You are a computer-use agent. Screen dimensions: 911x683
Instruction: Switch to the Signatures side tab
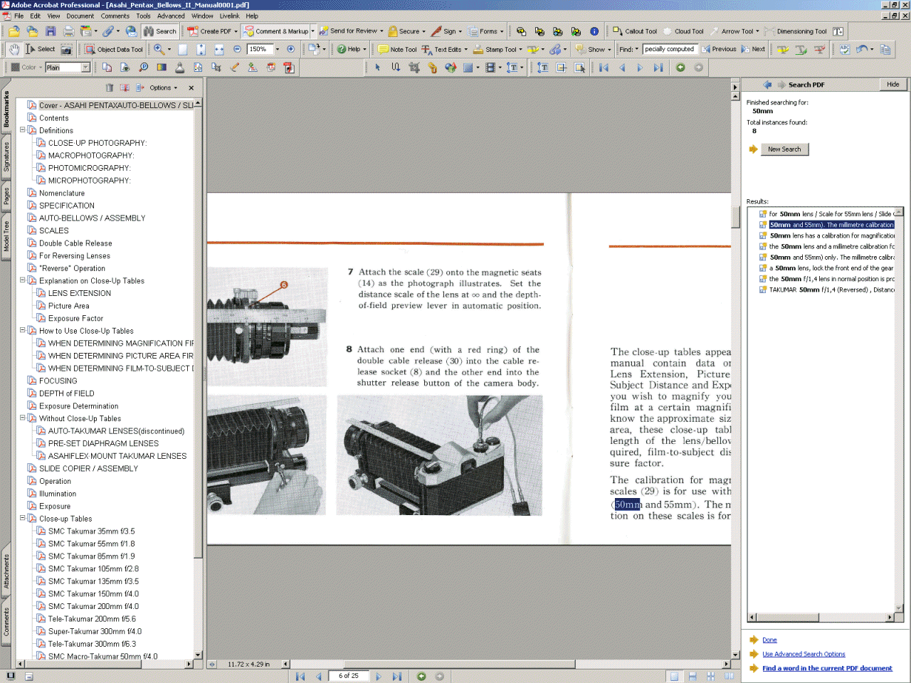tap(6, 157)
